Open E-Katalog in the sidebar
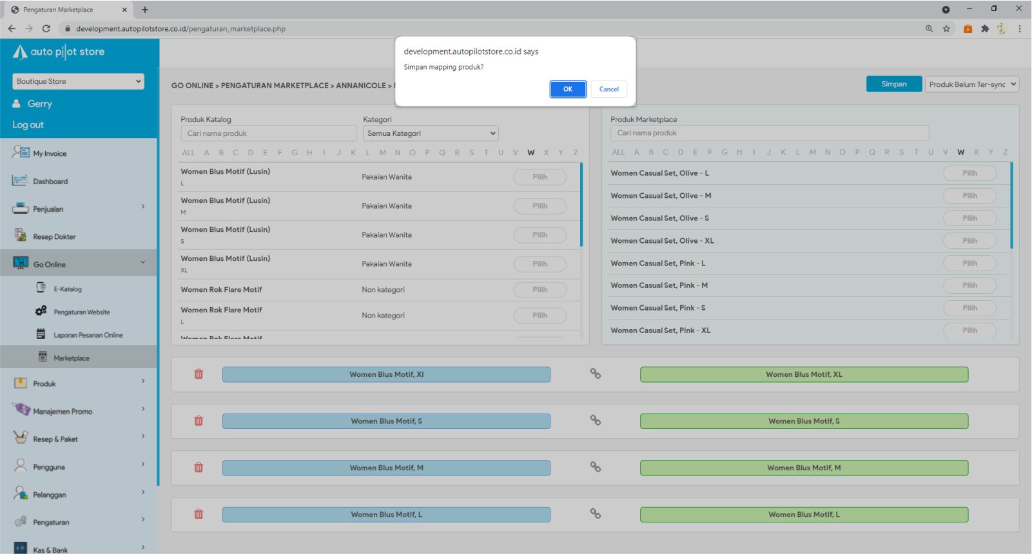 (x=67, y=289)
